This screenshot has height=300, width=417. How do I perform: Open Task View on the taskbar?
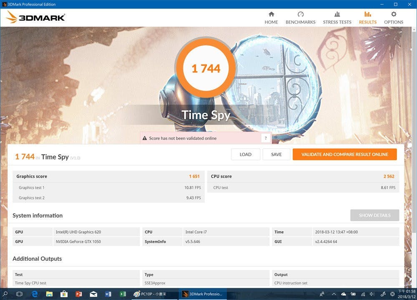(20, 294)
